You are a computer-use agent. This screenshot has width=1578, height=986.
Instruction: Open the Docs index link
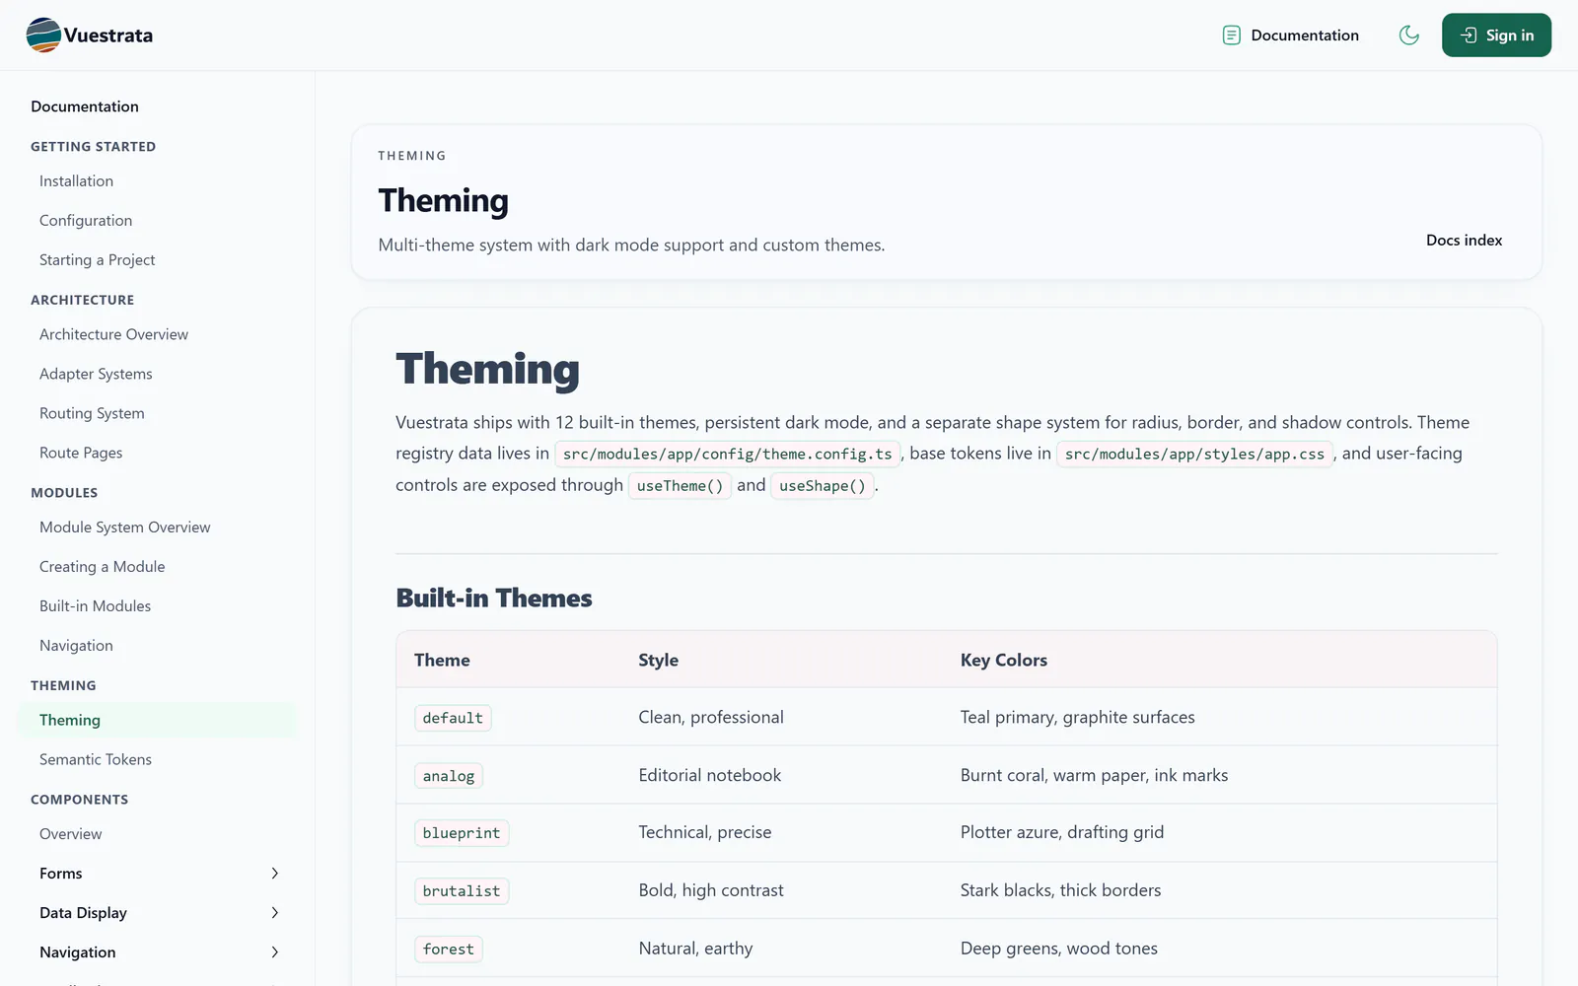coord(1464,241)
